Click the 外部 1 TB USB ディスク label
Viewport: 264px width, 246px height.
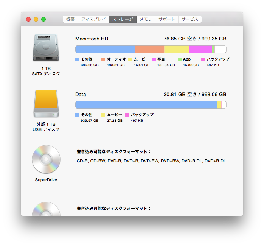46,127
